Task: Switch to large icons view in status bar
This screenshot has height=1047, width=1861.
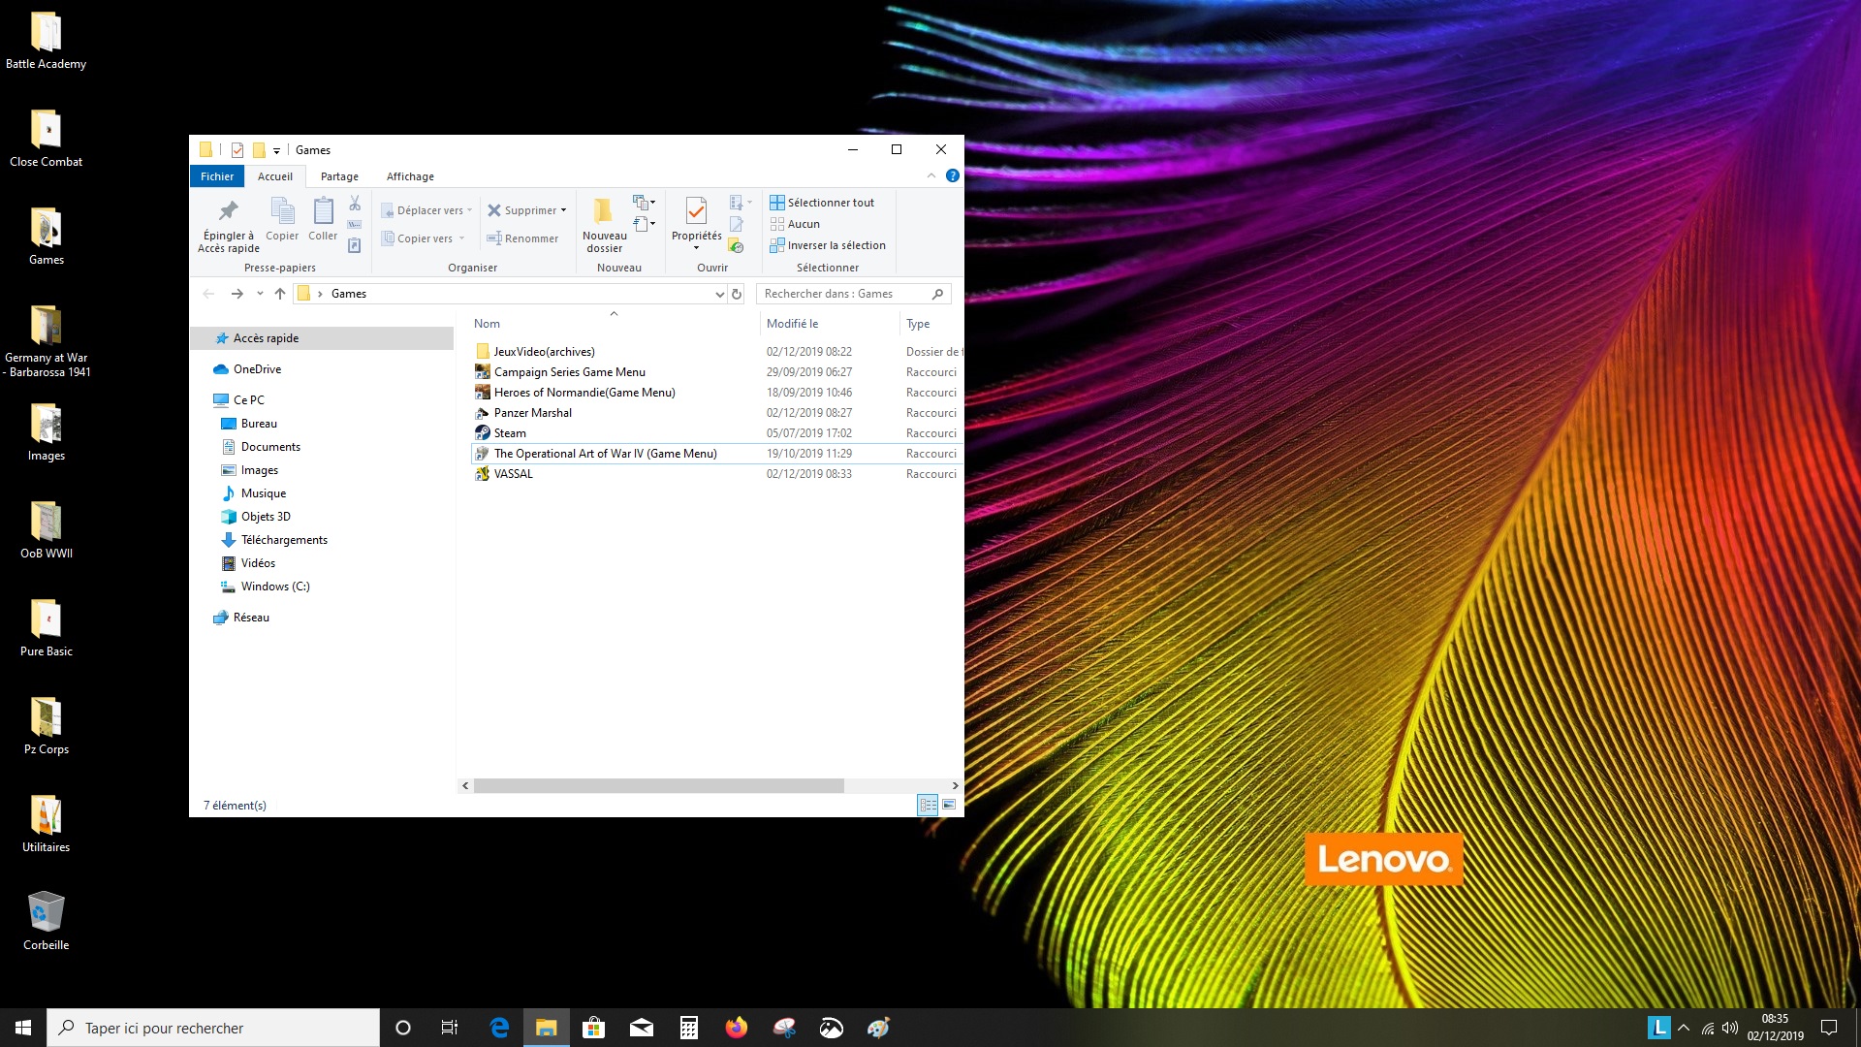Action: point(949,805)
